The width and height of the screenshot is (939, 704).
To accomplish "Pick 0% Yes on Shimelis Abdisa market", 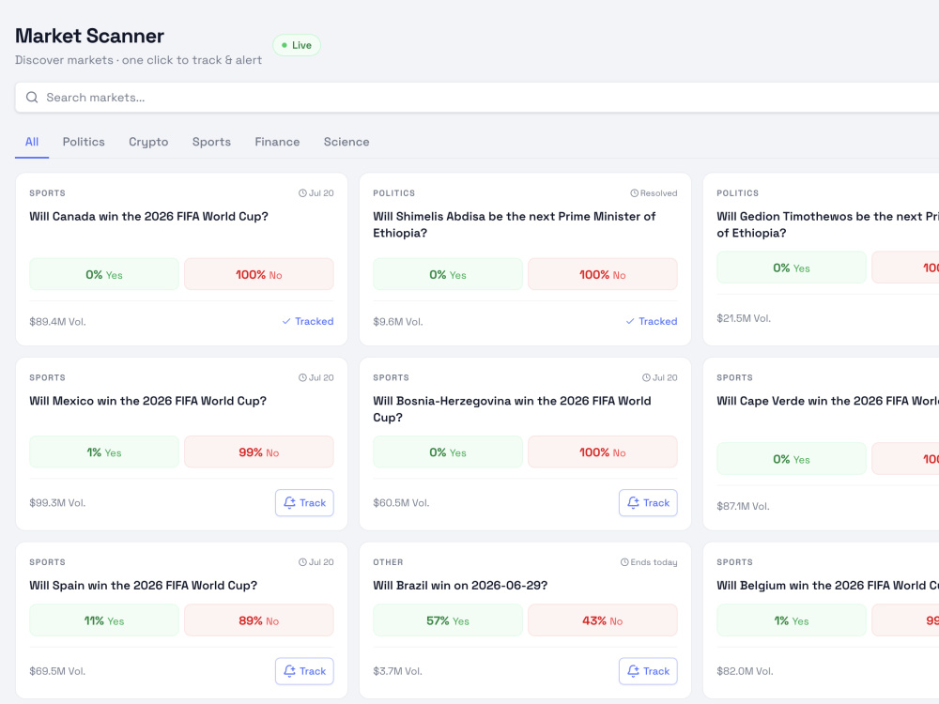I will 448,274.
